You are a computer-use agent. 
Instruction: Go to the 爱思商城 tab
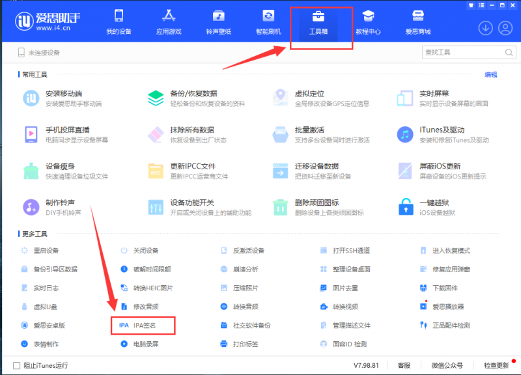click(x=418, y=22)
